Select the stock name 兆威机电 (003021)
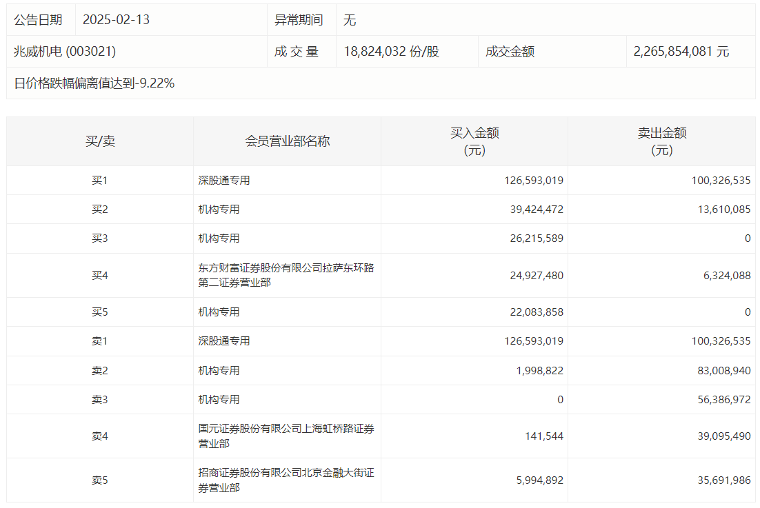The height and width of the screenshot is (508, 760). pos(65,51)
